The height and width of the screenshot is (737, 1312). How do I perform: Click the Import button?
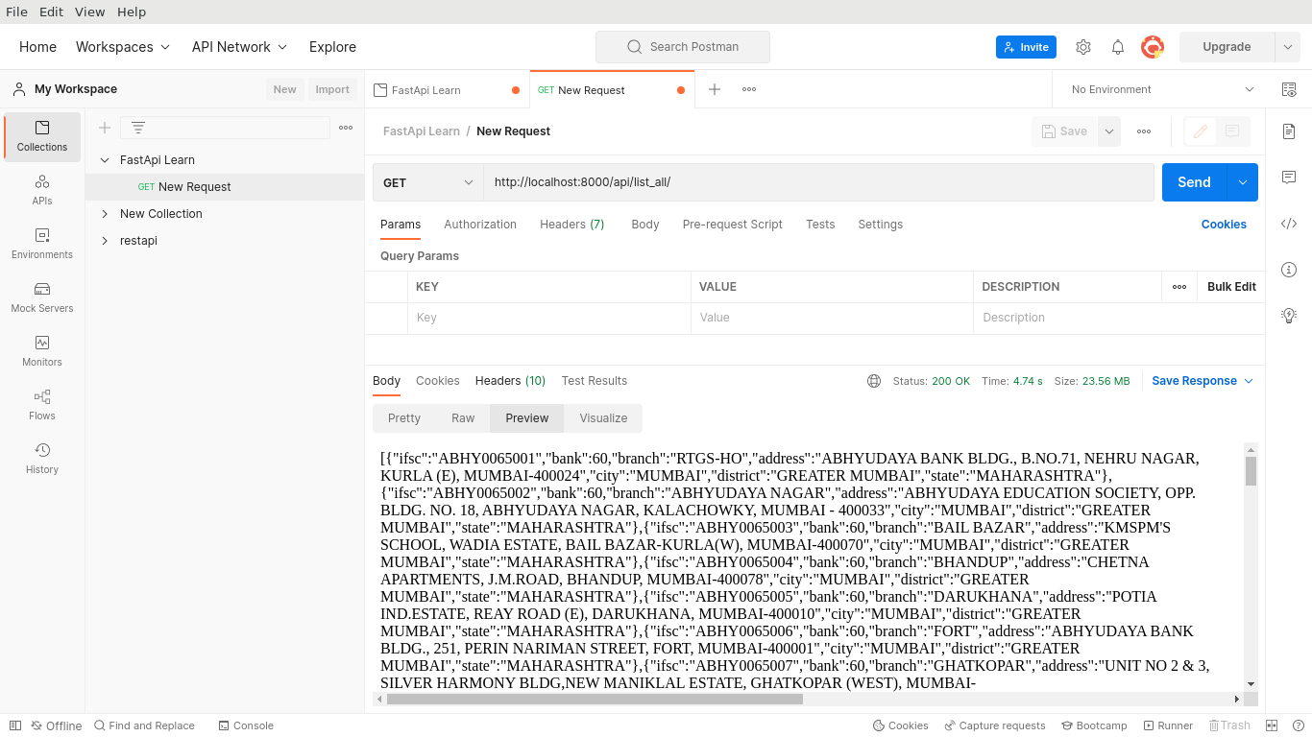pyautogui.click(x=332, y=89)
